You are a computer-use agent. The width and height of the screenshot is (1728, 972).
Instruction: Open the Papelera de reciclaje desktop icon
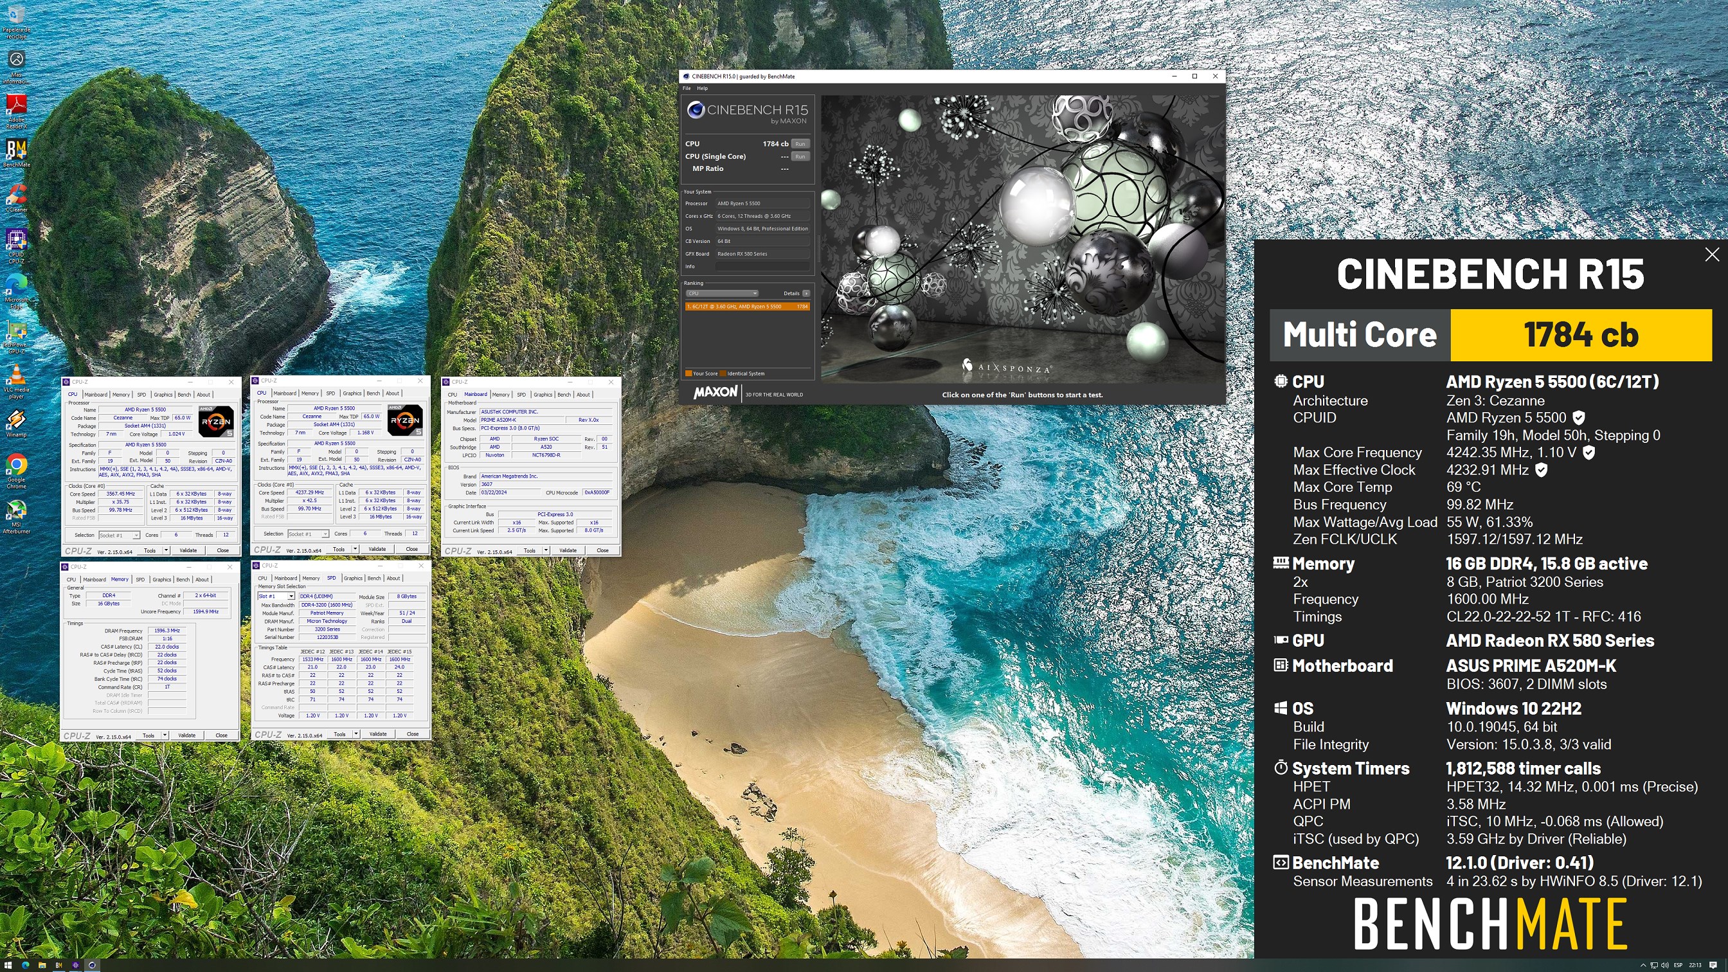click(x=16, y=21)
